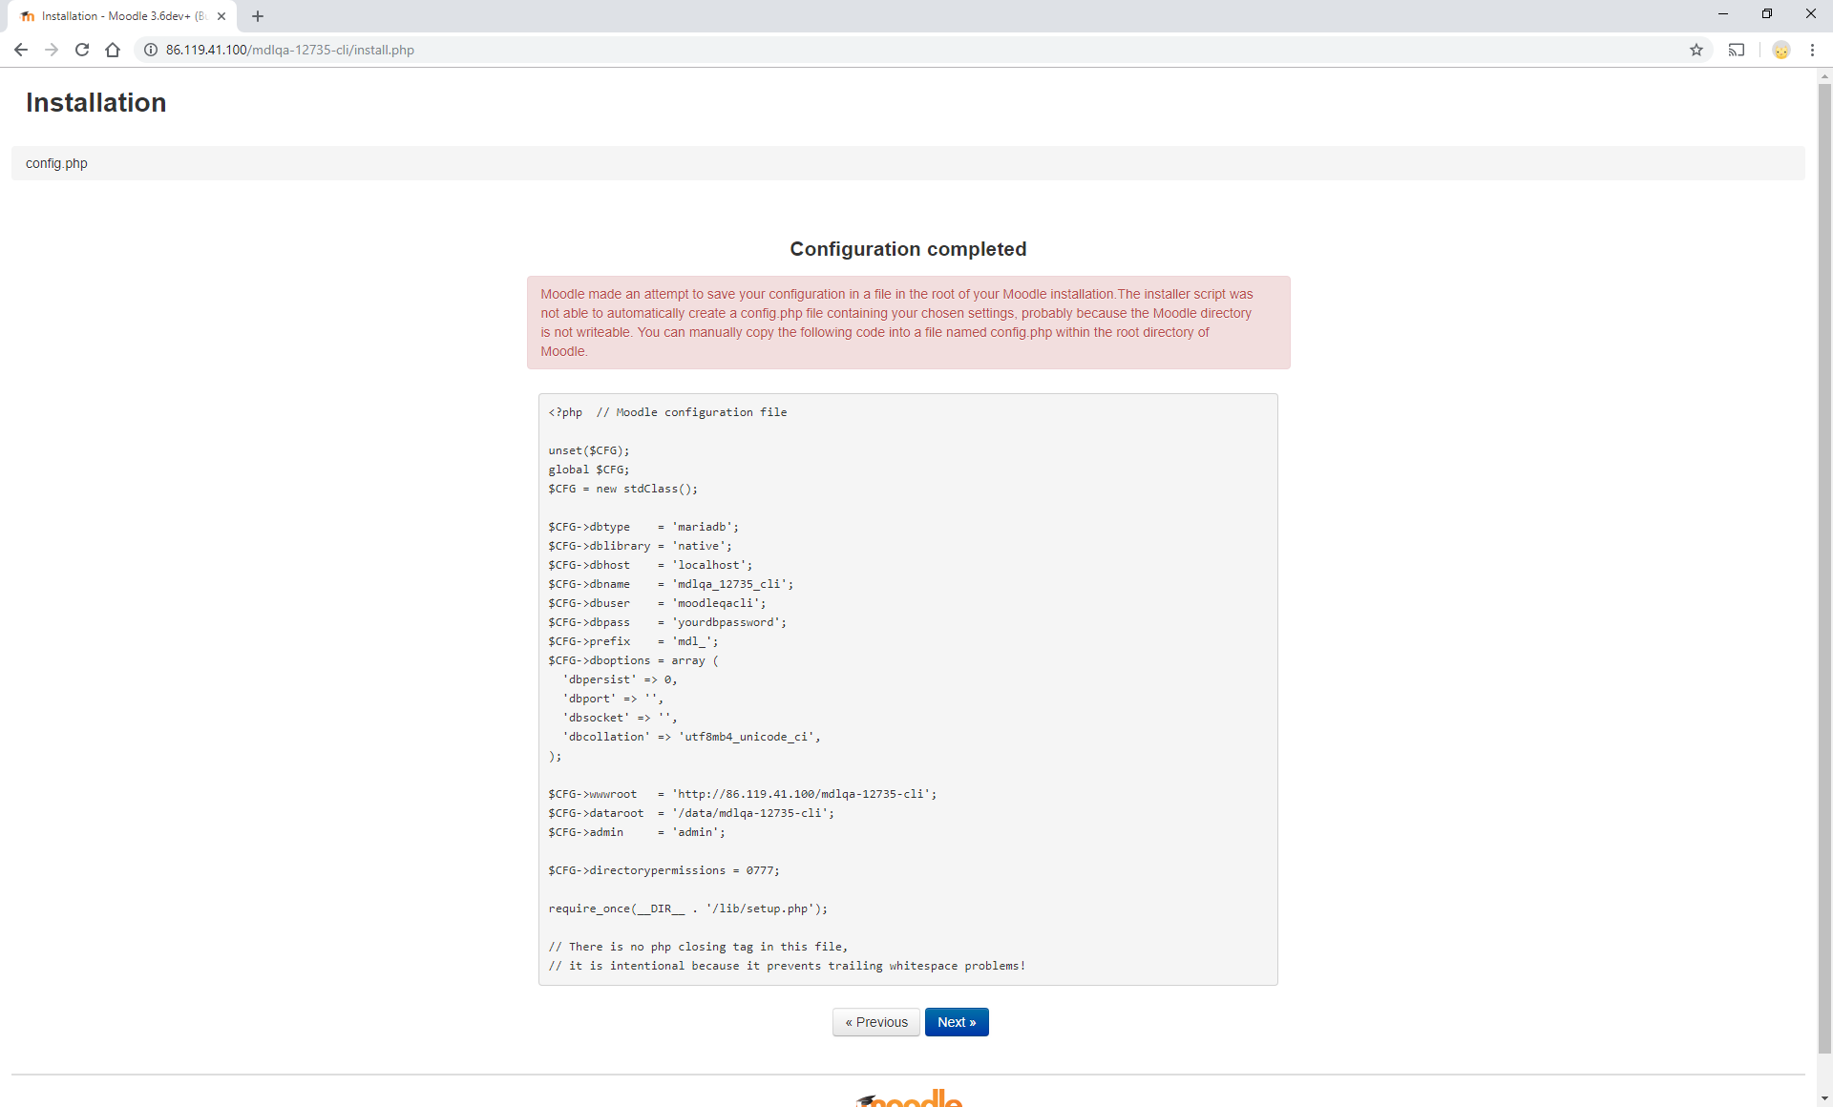View site information icon in address bar

151,50
